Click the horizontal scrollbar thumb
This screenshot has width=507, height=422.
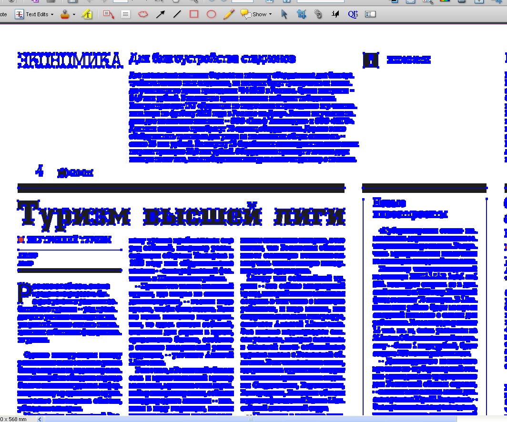click(x=251, y=419)
